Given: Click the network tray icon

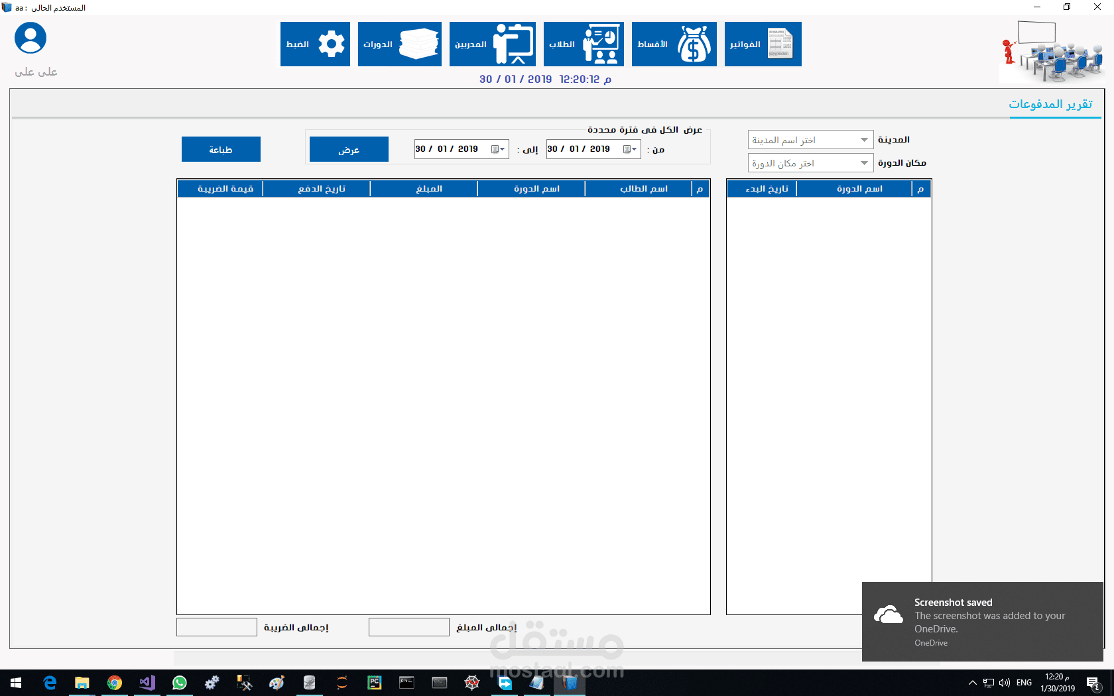Looking at the screenshot, I should point(989,683).
